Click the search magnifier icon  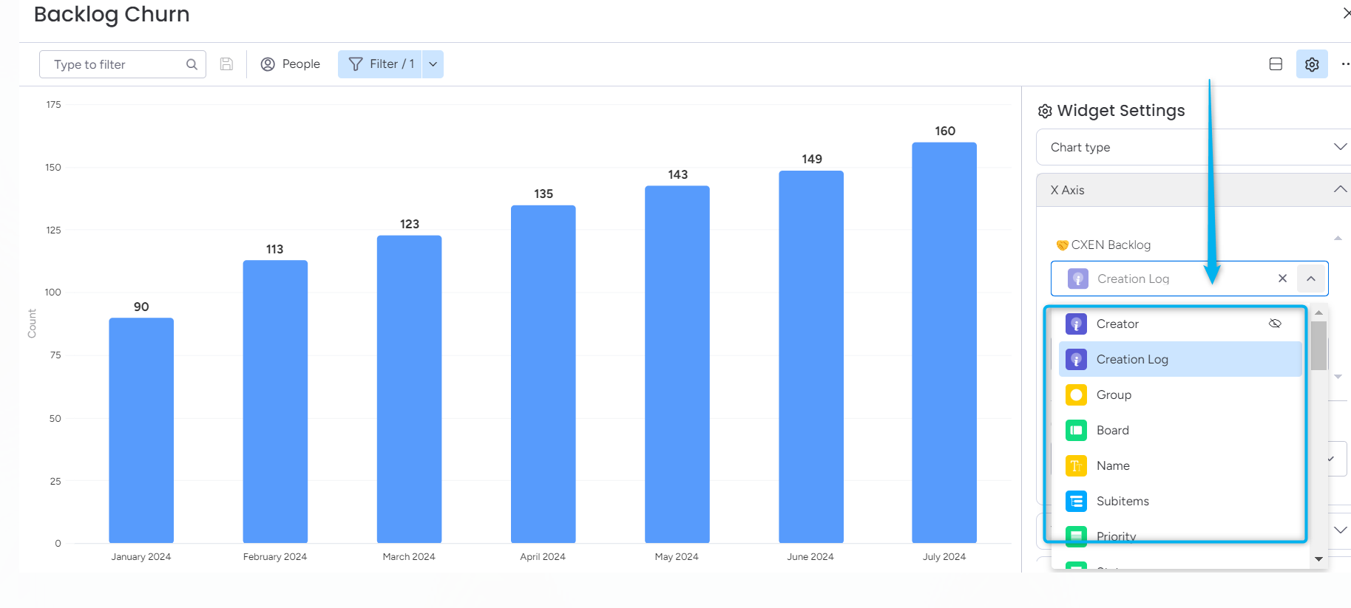[192, 64]
